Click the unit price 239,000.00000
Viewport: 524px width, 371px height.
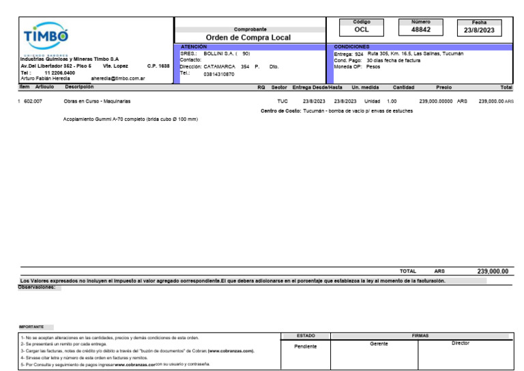tap(436, 101)
